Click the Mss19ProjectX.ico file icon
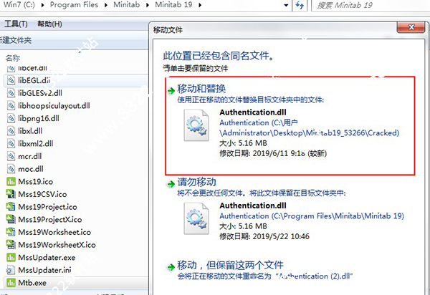The width and height of the screenshot is (430, 295). coord(11,219)
